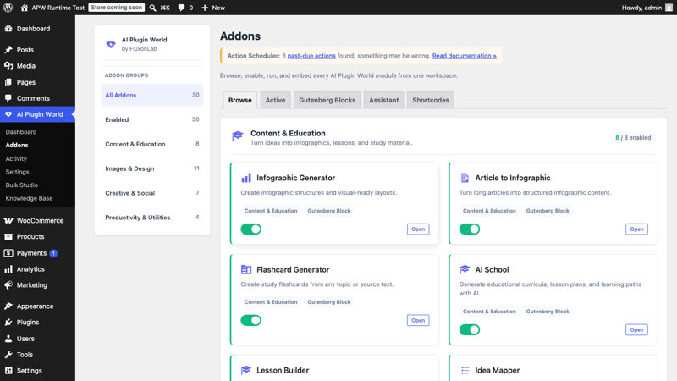This screenshot has width=677, height=381.
Task: Click the Posts pin icon
Action: tap(8, 50)
